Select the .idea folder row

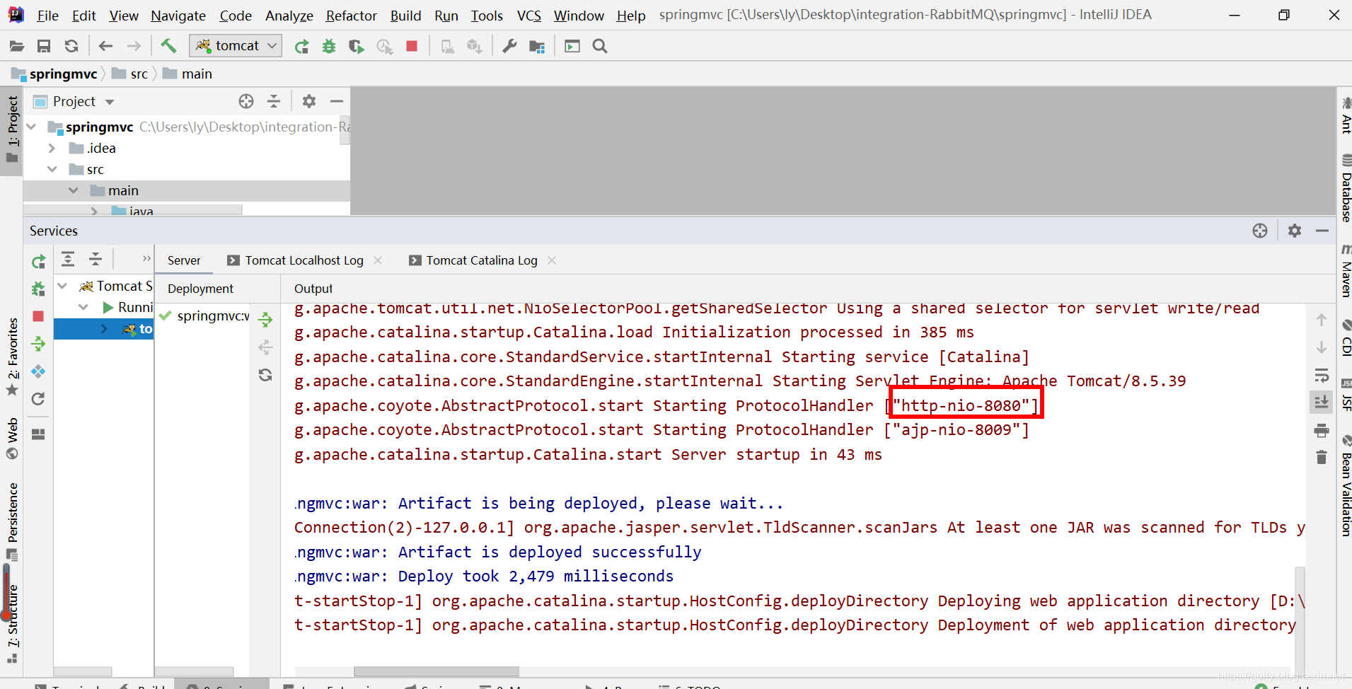click(187, 148)
